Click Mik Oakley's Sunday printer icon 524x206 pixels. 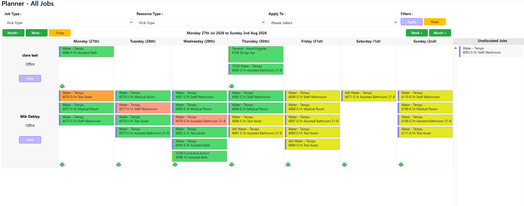coord(401,165)
